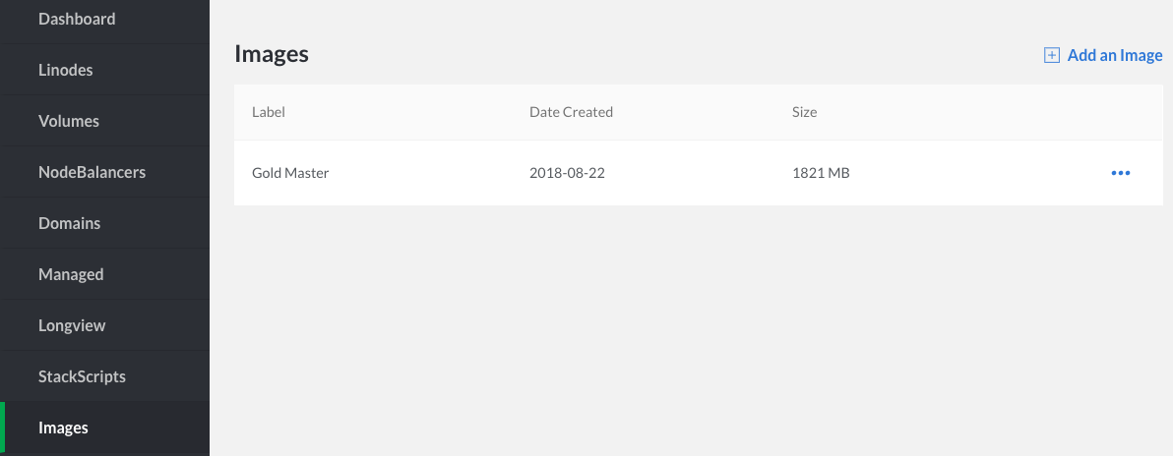Open Longview from the sidebar
The height and width of the screenshot is (456, 1173).
72,325
